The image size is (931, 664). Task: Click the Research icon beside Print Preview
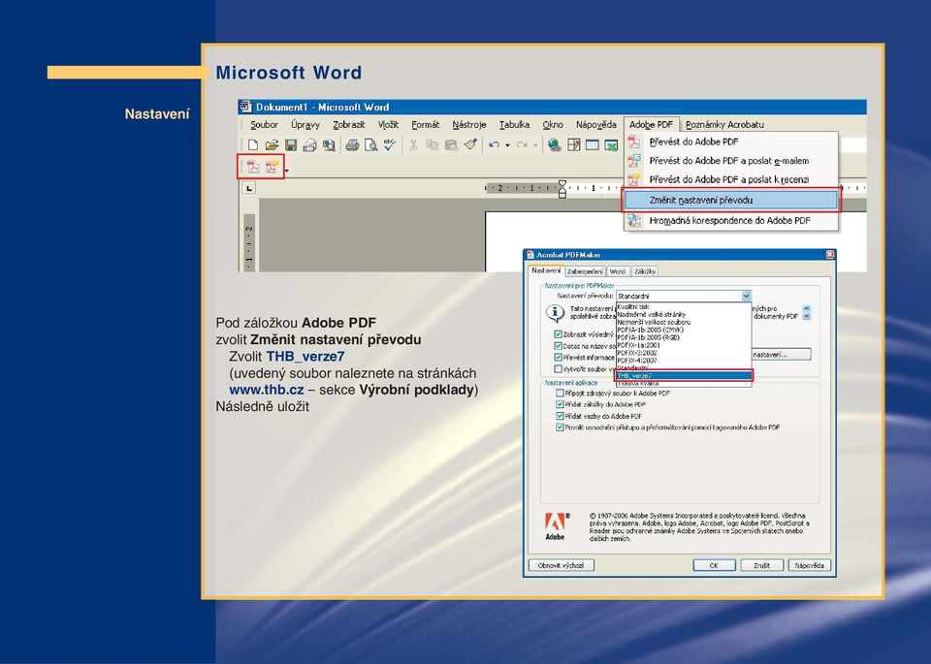click(x=329, y=144)
